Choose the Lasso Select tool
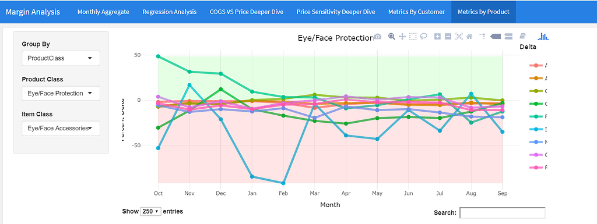Image resolution: width=597 pixels, height=224 pixels. (x=424, y=37)
